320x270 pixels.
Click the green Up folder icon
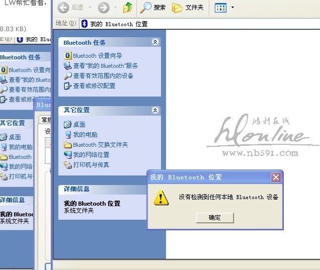[x=128, y=8]
